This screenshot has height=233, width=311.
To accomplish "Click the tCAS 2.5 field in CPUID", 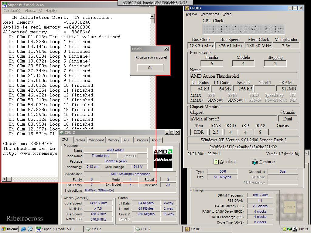I will pos(215,132).
